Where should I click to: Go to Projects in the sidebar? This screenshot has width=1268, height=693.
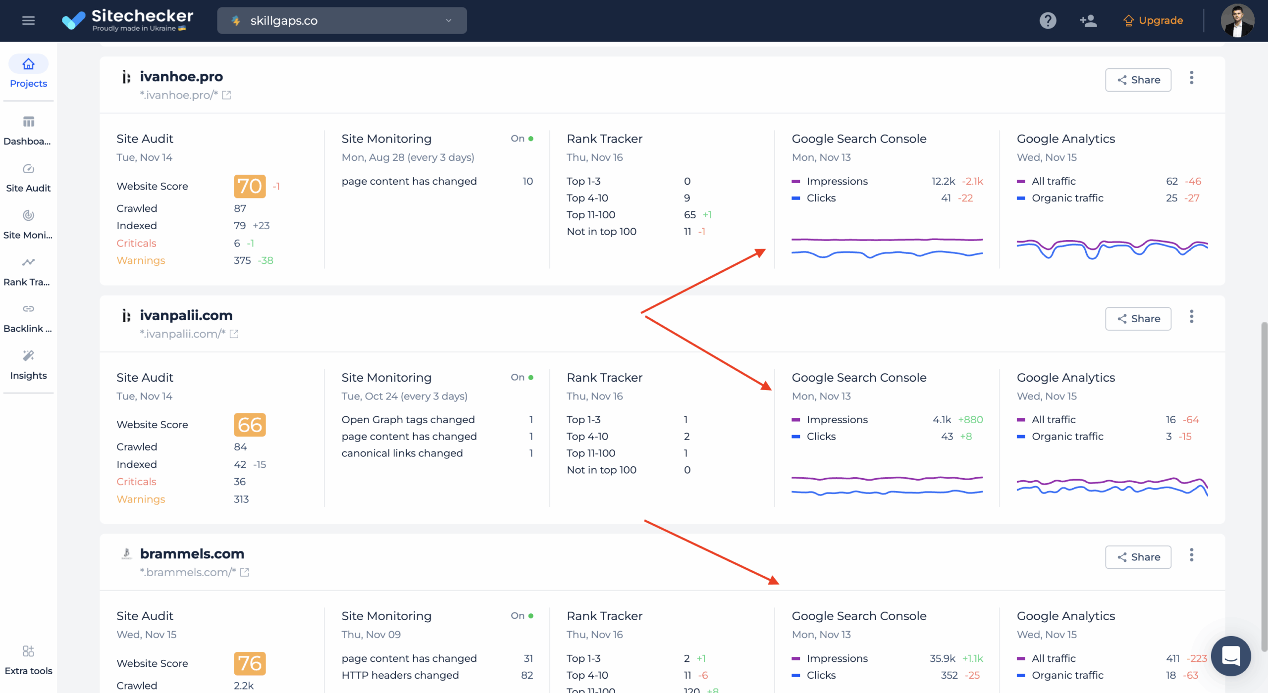point(28,72)
